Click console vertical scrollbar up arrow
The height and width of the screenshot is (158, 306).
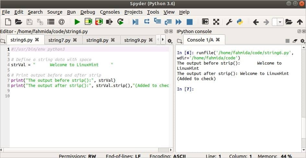[304, 47]
